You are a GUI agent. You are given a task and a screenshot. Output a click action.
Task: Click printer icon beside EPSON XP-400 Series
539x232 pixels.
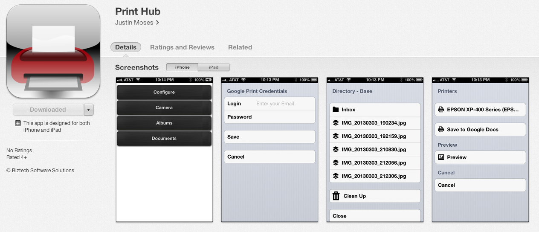click(441, 110)
